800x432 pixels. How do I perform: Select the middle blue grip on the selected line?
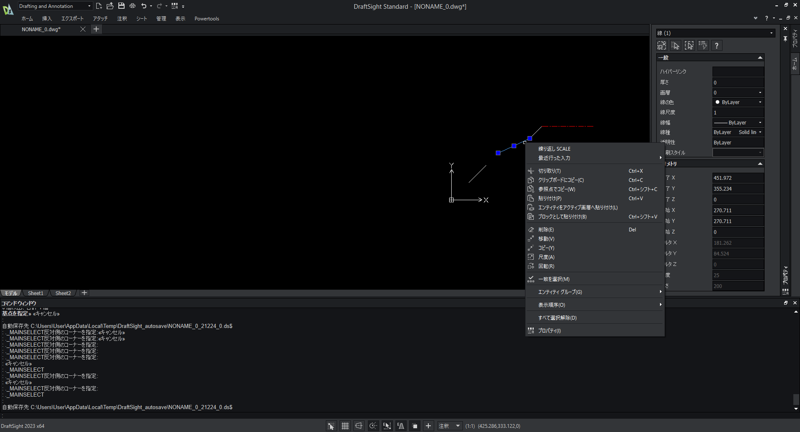point(514,146)
